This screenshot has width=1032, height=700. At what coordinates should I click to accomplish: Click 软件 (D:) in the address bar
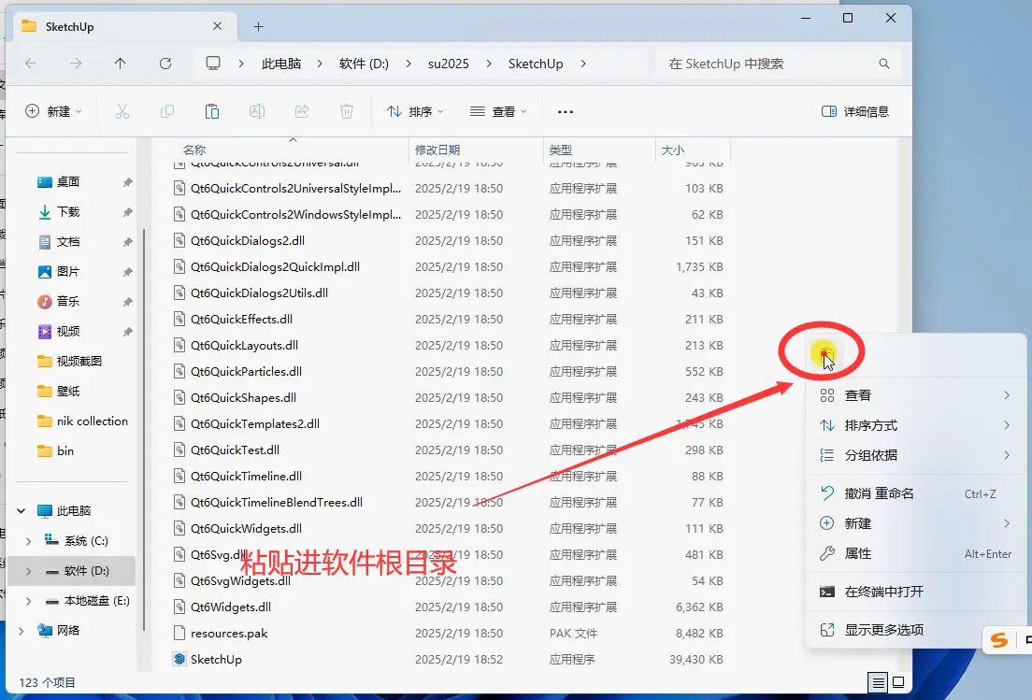364,64
